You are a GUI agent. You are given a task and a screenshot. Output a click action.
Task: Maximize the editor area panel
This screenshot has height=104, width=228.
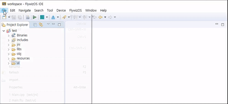tap(223, 25)
